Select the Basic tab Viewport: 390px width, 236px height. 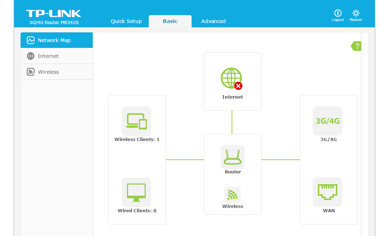(x=170, y=21)
